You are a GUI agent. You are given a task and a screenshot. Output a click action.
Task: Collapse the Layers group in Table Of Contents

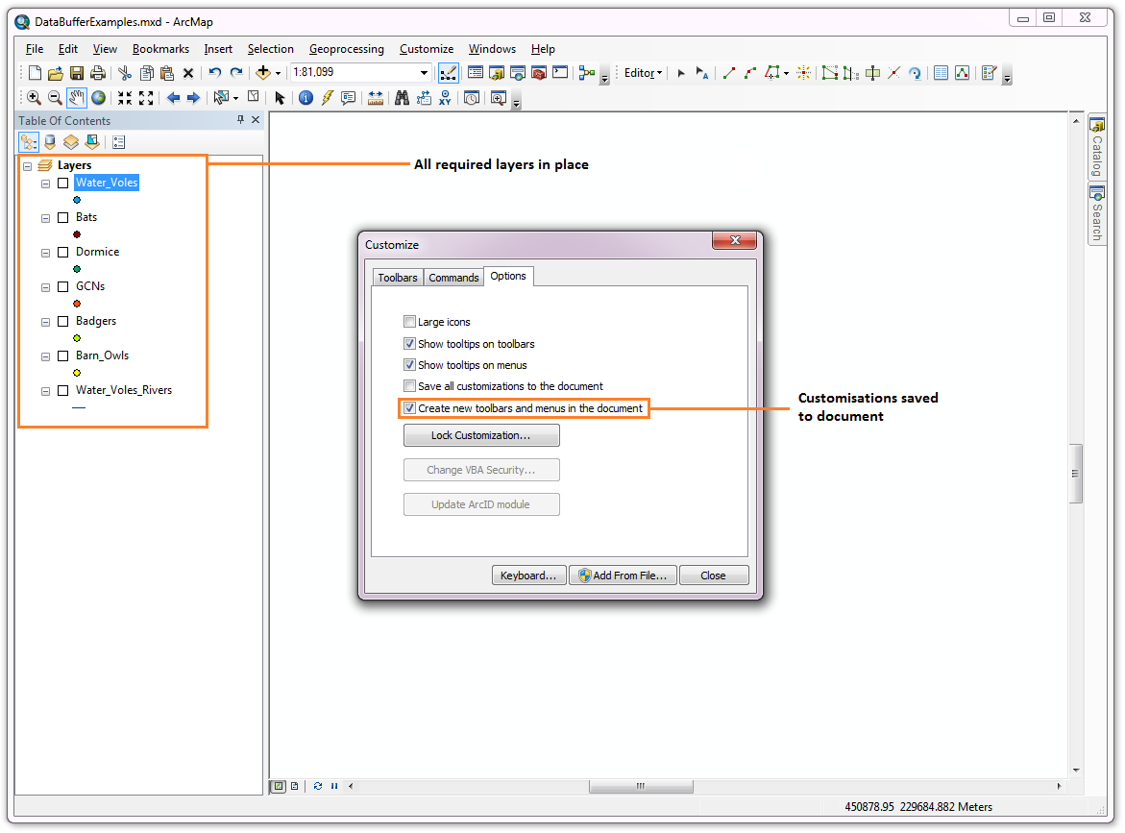click(27, 166)
